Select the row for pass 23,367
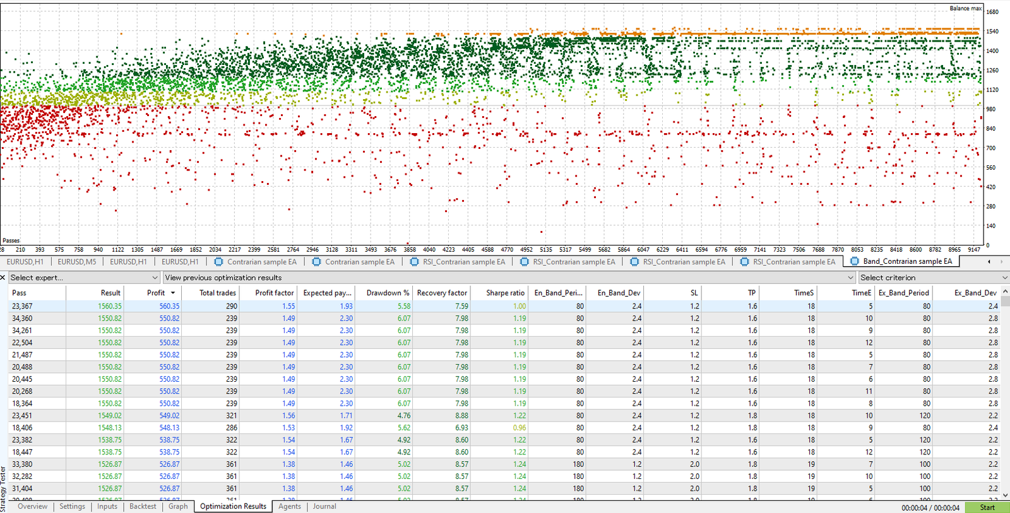The width and height of the screenshot is (1010, 513). (505, 306)
